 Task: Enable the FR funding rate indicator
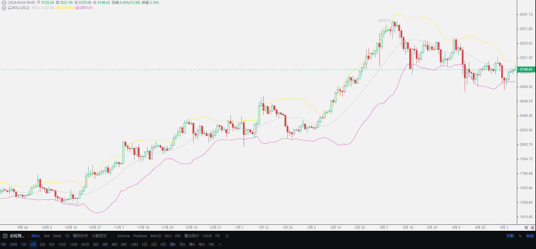[218, 236]
